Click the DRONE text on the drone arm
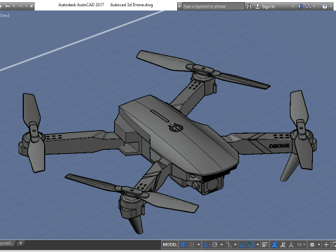The height and width of the screenshot is (252, 336). tap(279, 146)
